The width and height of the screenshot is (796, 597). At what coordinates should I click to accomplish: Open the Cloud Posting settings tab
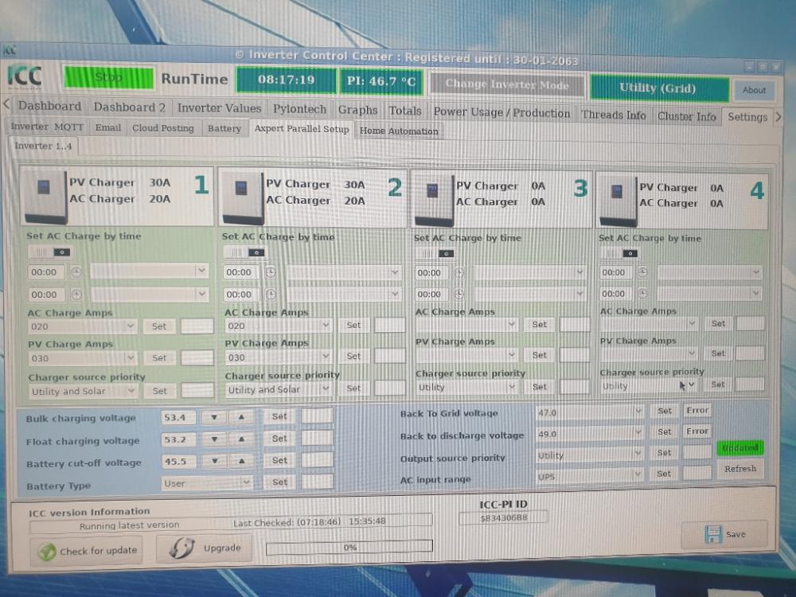[x=163, y=127]
